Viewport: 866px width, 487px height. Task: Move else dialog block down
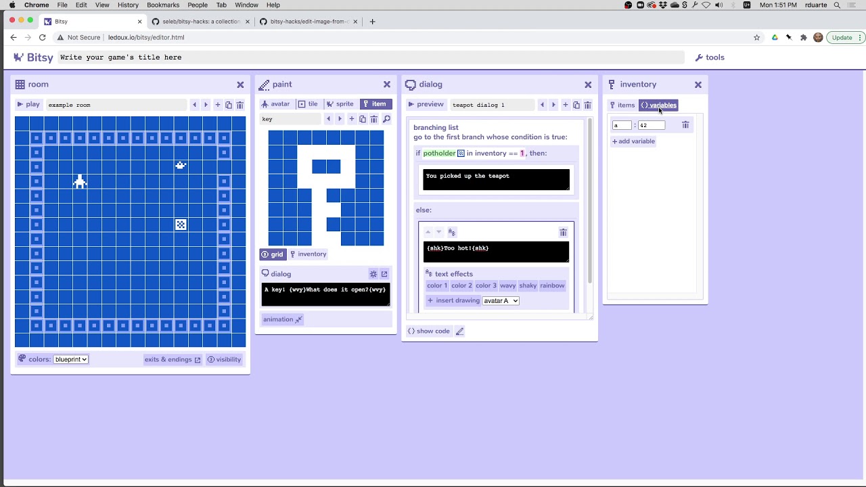438,232
